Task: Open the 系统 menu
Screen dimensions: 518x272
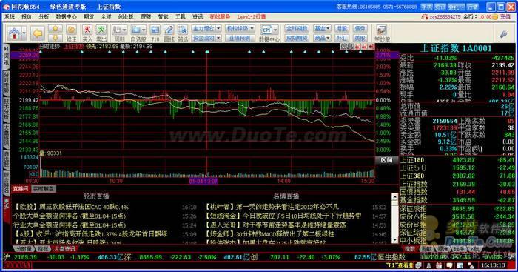Action: coord(9,16)
